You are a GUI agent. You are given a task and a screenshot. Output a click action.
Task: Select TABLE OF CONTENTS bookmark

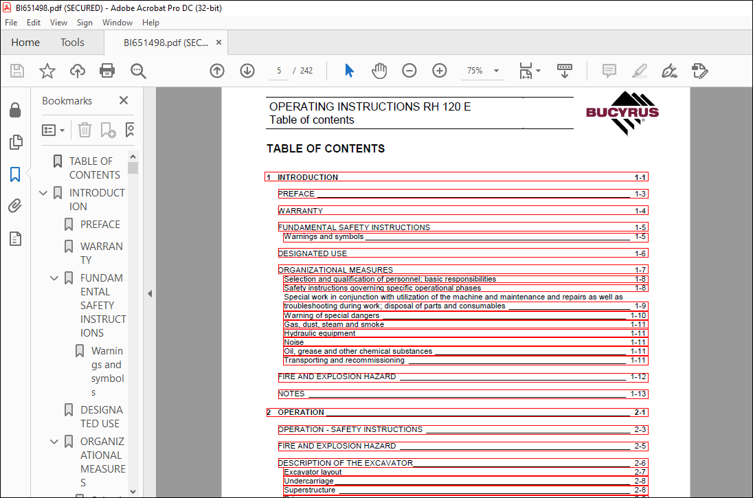point(95,168)
